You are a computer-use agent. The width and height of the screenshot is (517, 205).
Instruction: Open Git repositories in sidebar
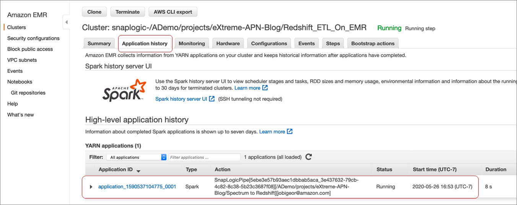click(x=28, y=93)
